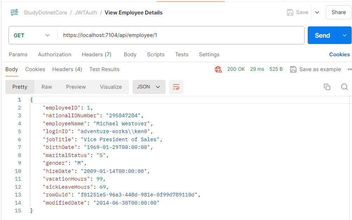Open the request Headers (7) tab
The image size is (352, 220).
tap(97, 54)
